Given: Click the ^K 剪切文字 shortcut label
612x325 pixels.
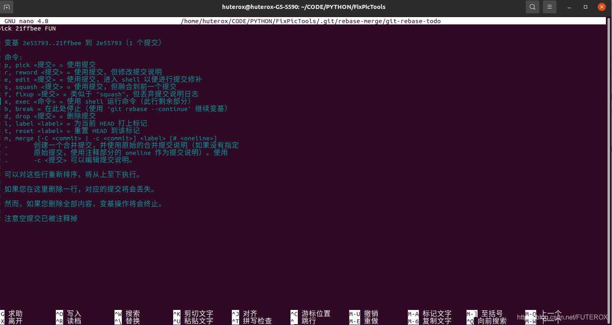Looking at the screenshot, I should coord(193,314).
